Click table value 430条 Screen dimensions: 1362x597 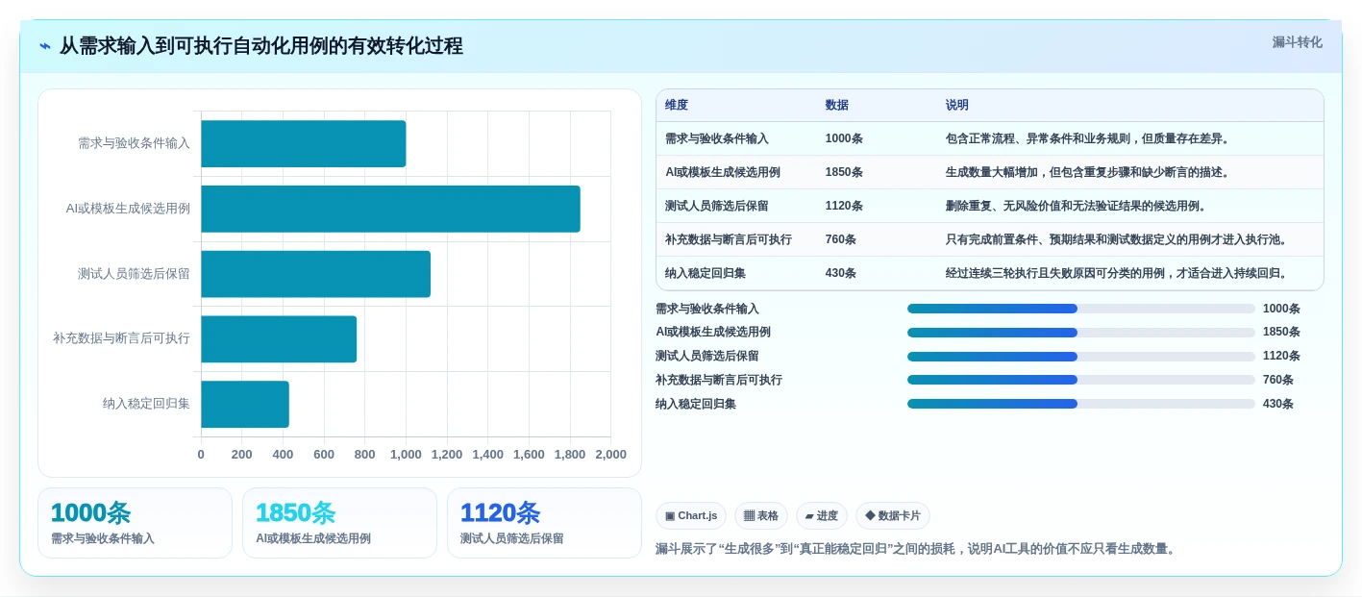[841, 273]
